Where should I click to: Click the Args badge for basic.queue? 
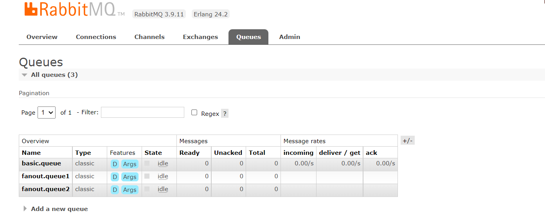point(130,164)
